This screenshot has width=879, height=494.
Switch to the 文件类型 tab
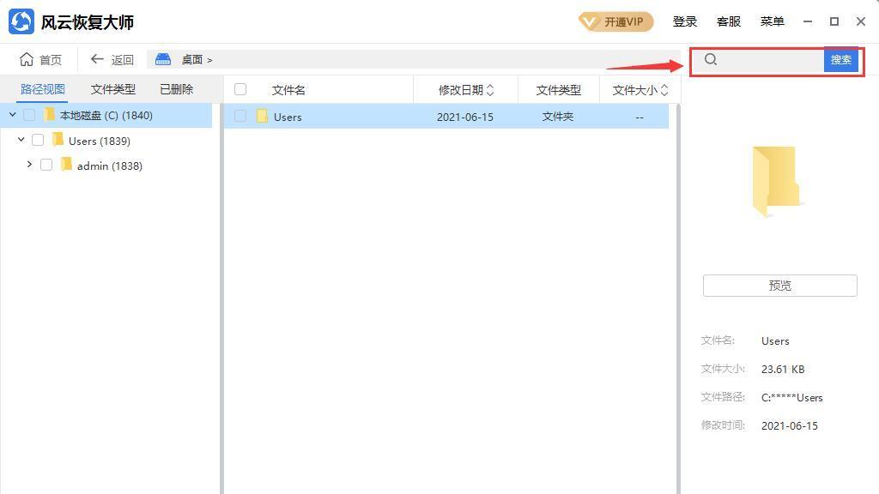click(113, 89)
